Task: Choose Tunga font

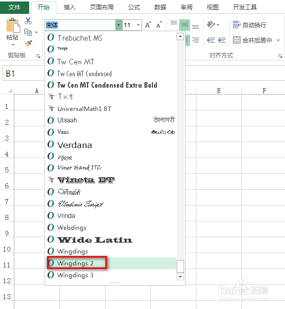Action: click(x=111, y=49)
